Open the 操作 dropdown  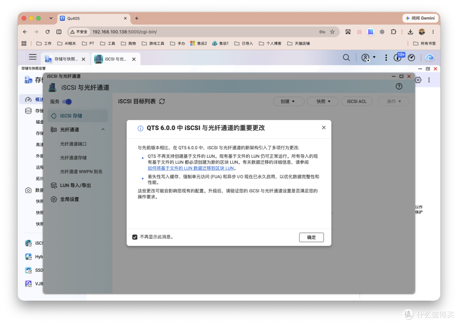(393, 101)
